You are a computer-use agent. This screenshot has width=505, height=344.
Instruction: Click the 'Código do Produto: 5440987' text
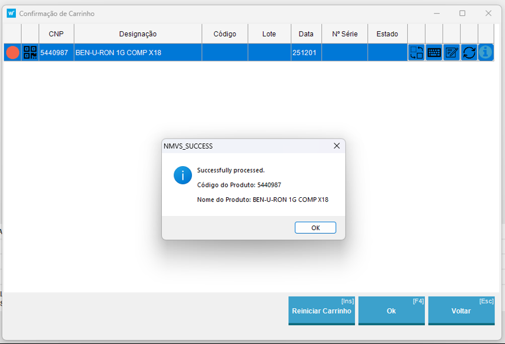(239, 185)
